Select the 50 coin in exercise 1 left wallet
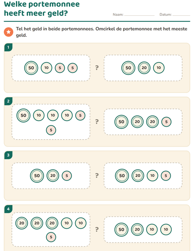This screenshot has width=194, height=251. coord(31,68)
